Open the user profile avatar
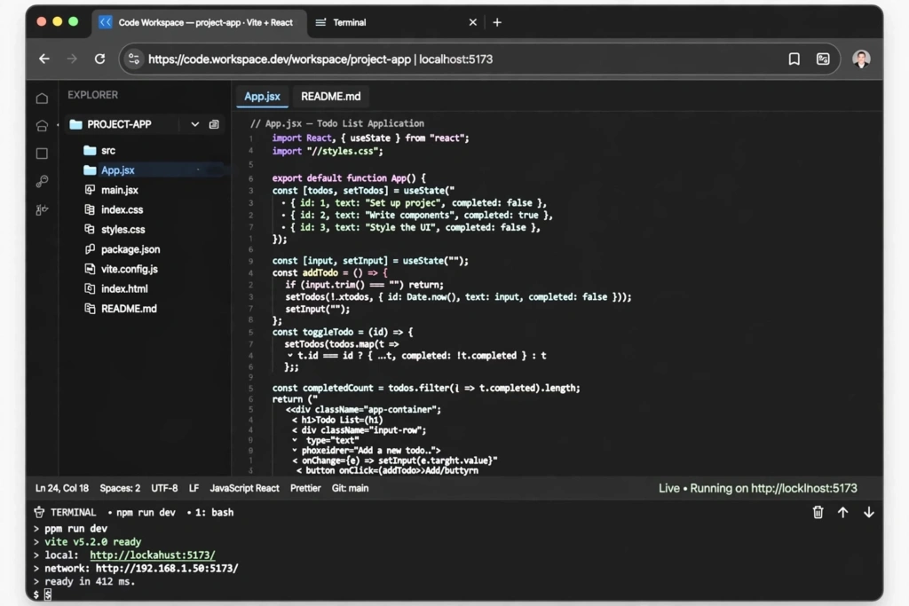The image size is (909, 606). click(861, 59)
